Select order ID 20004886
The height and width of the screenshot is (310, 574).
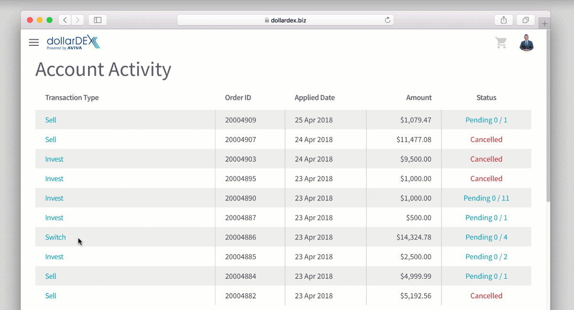(x=241, y=237)
